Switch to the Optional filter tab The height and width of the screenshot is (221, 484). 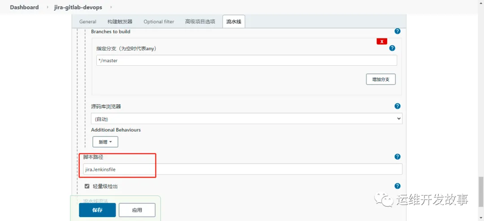click(x=159, y=21)
